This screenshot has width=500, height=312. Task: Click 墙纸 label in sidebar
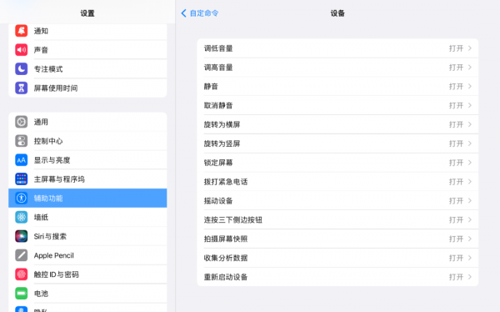tap(41, 218)
